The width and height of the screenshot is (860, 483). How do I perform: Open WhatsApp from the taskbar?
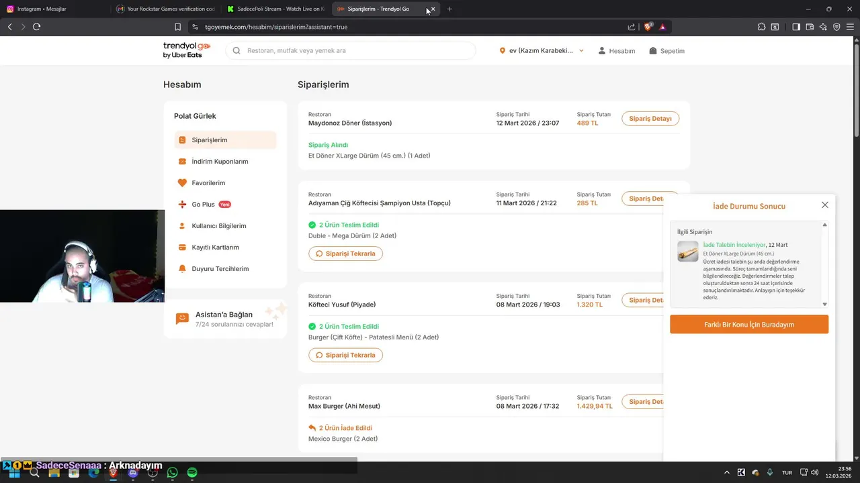coord(172,473)
